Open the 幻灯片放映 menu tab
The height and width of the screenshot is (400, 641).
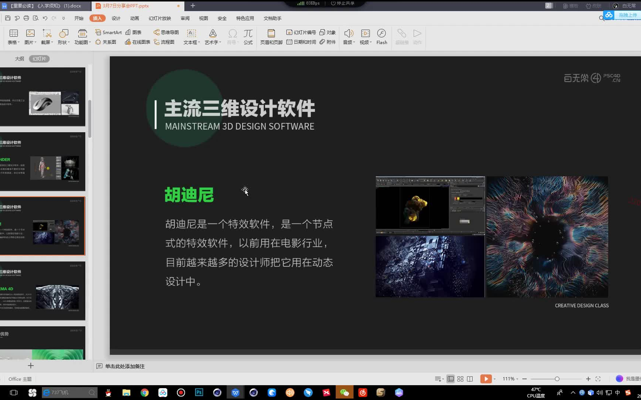(159, 18)
